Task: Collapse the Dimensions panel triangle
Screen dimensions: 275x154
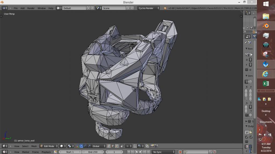Action: pos(247,76)
